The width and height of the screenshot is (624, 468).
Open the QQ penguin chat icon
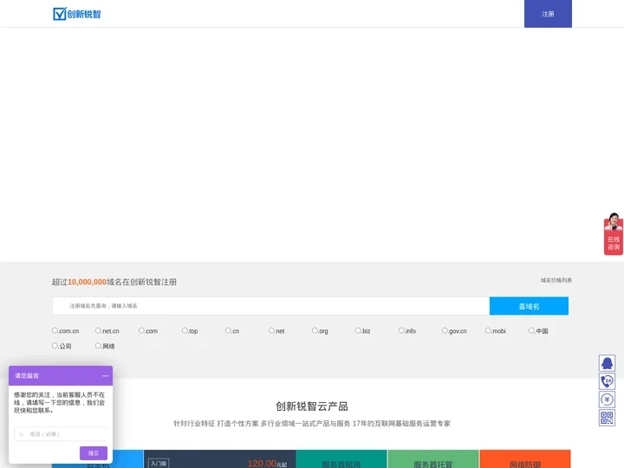click(x=607, y=363)
